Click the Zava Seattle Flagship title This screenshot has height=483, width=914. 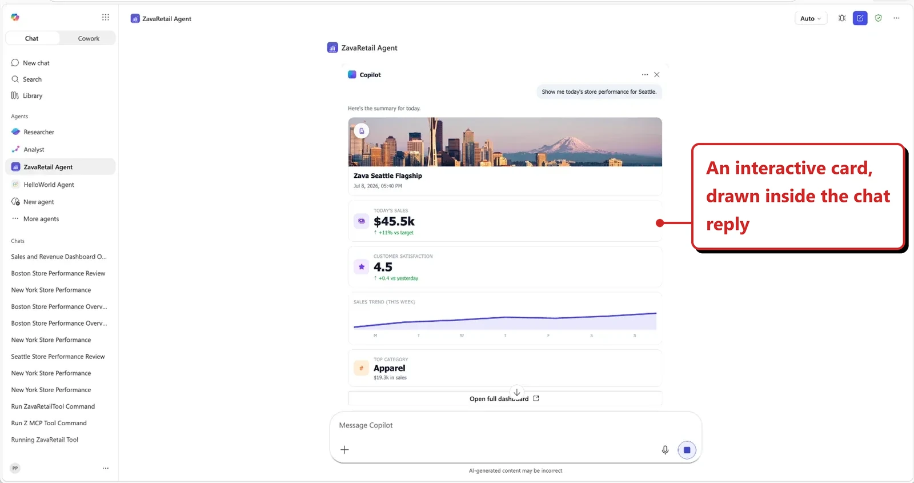388,176
